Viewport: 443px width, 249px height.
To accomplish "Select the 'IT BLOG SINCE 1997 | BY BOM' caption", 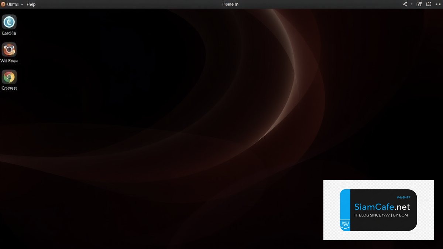I will (x=381, y=215).
